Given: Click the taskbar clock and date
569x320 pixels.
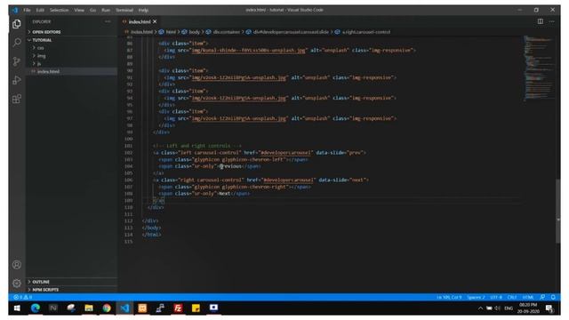Looking at the screenshot, I should point(528,308).
